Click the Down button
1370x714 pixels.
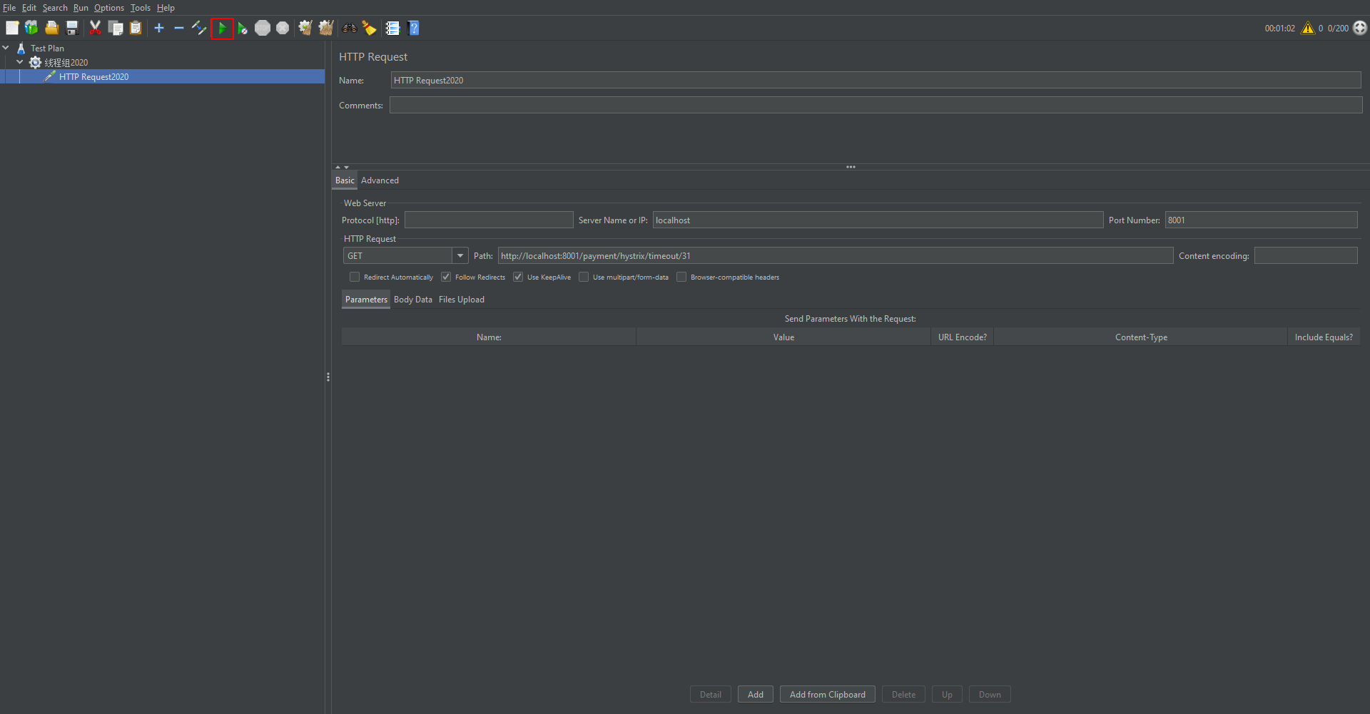tap(990, 694)
